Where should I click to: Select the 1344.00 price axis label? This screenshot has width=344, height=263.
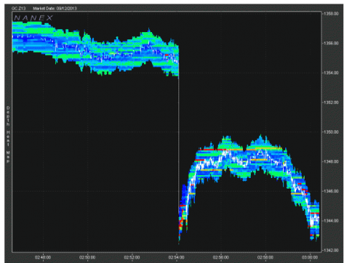(x=331, y=221)
